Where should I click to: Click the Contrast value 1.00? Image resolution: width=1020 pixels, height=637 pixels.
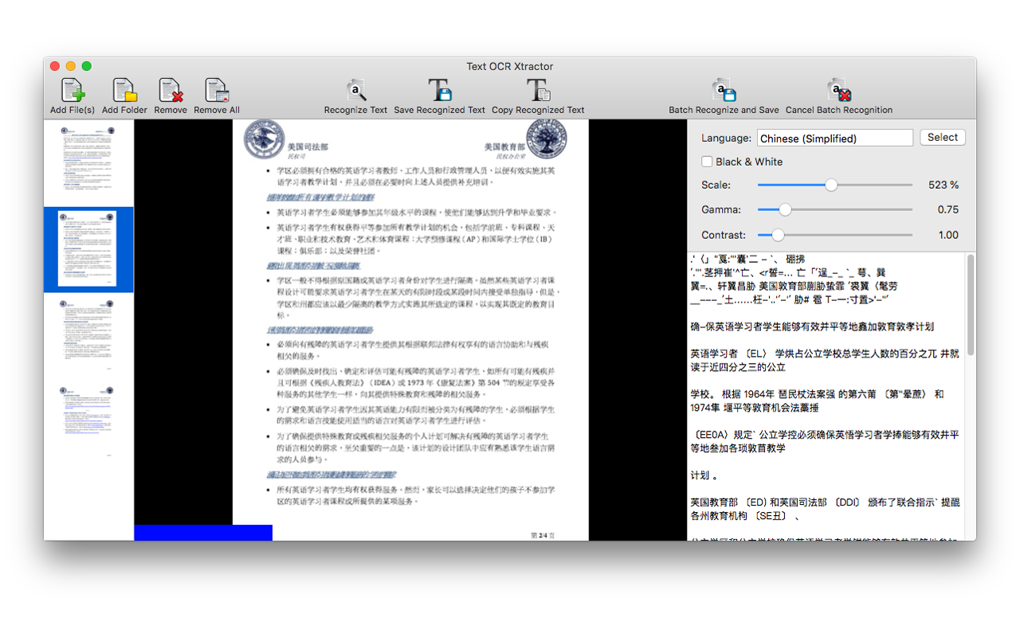tap(948, 235)
